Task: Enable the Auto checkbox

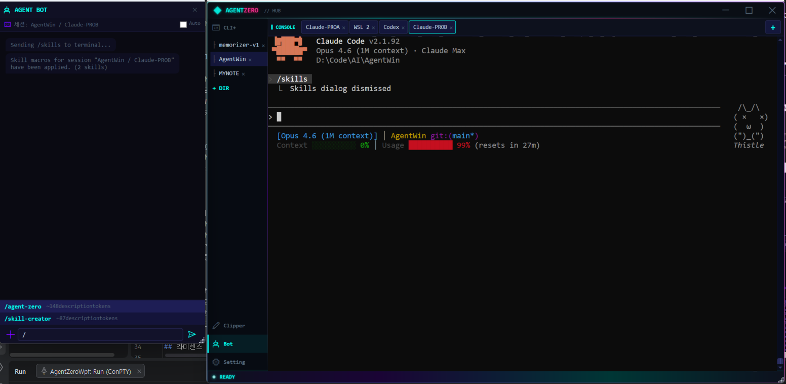Action: [183, 24]
